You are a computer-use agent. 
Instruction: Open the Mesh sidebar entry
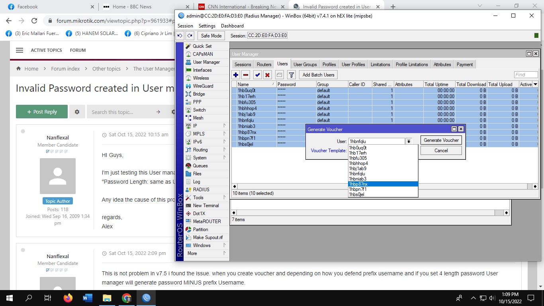198,118
